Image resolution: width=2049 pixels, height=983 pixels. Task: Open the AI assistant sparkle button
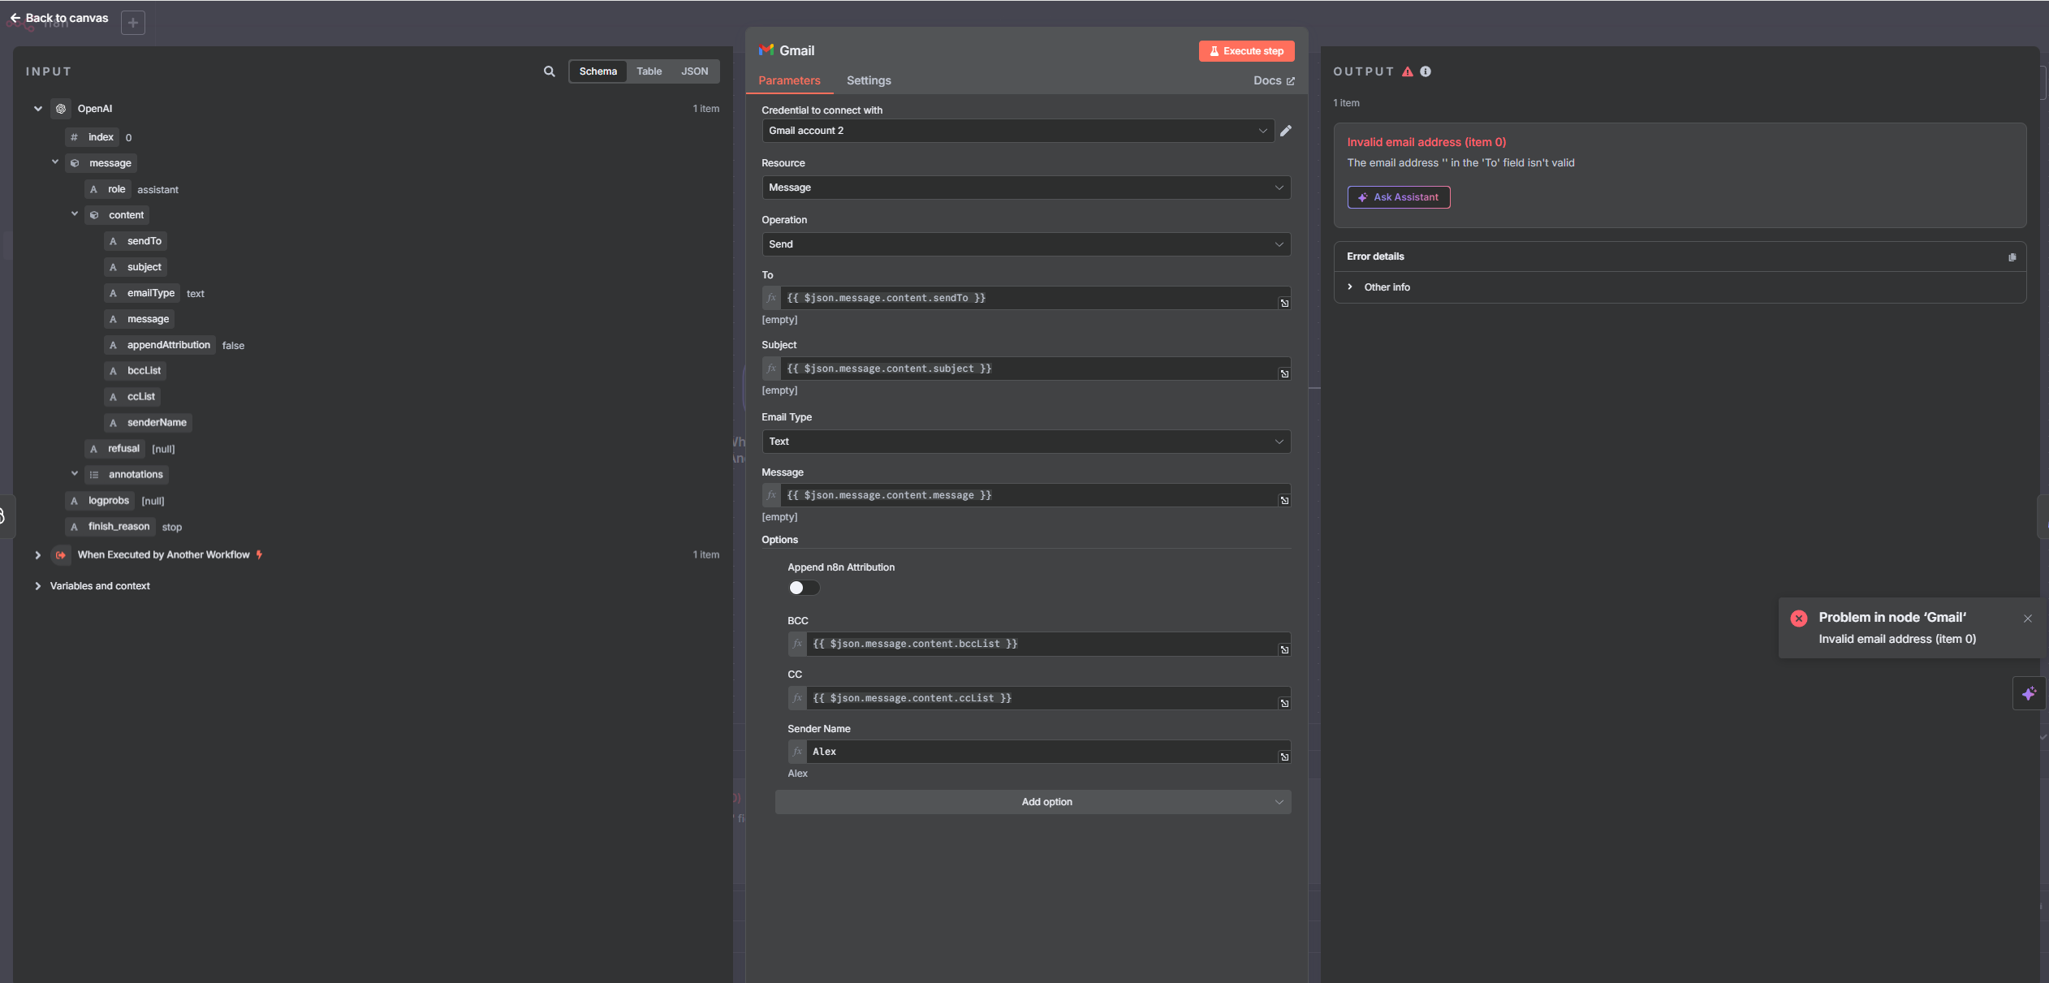tap(2029, 693)
